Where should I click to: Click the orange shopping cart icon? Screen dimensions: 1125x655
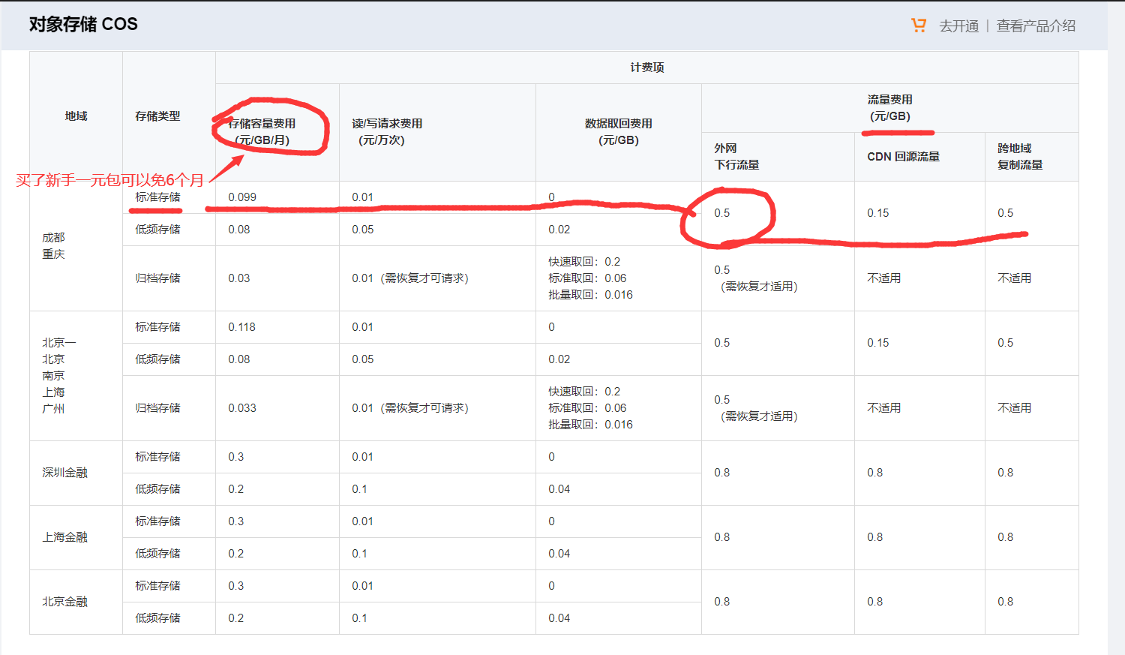click(x=919, y=26)
